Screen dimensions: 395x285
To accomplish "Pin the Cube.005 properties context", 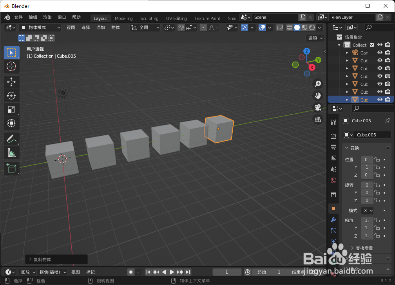I will point(388,121).
